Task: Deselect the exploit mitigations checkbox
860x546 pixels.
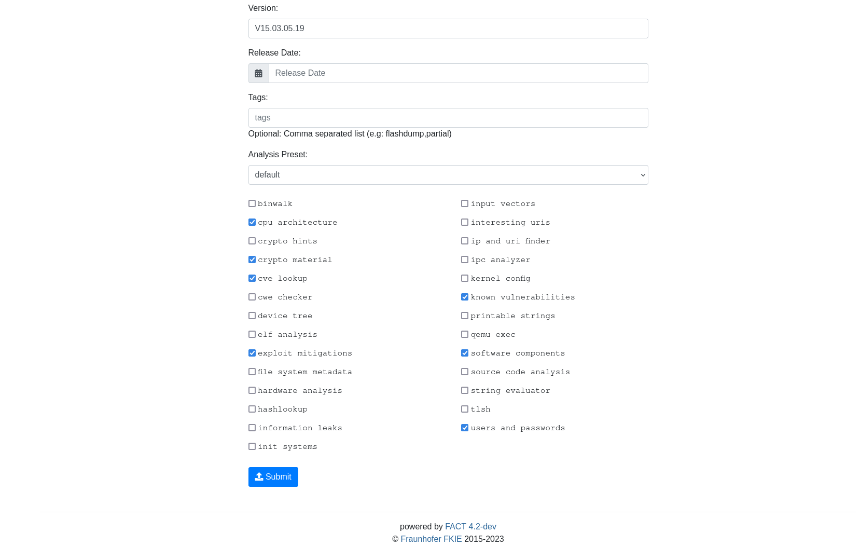Action: click(252, 353)
